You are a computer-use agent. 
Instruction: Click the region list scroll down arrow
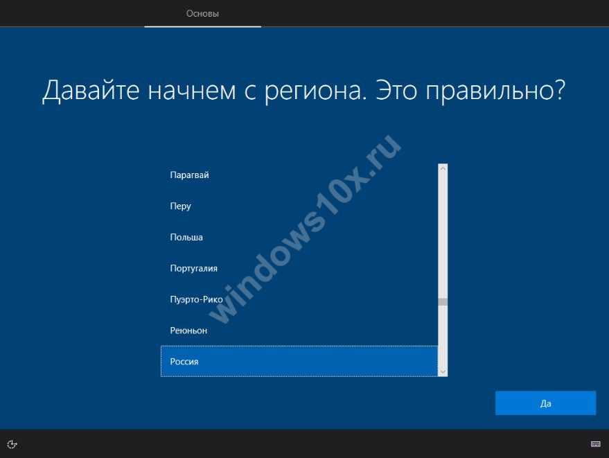443,372
